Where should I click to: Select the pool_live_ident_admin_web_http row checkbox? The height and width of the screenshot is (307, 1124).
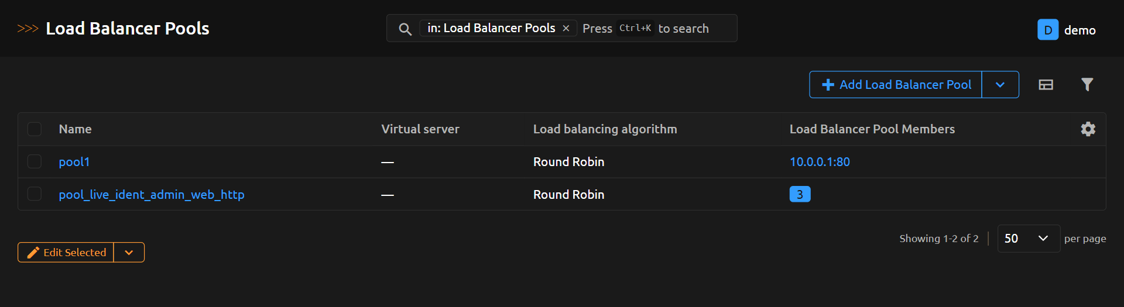pos(35,194)
